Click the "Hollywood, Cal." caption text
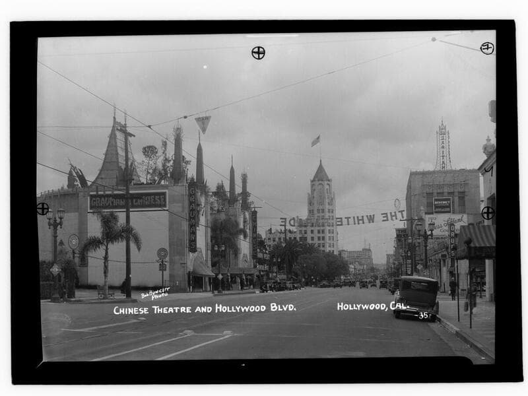528x396 pixels. pos(372,306)
